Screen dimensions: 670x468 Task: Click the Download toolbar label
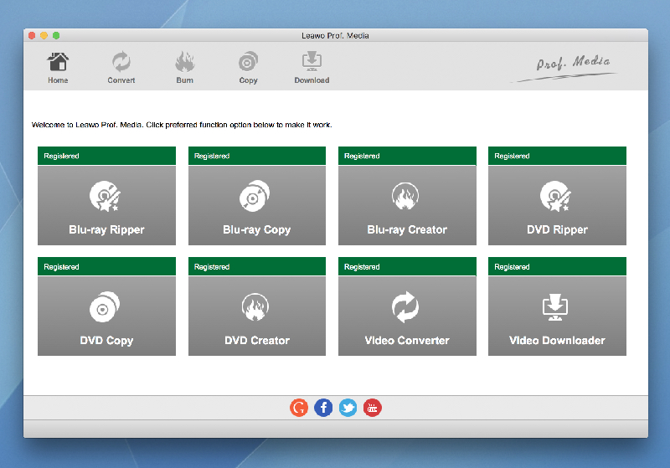[312, 80]
